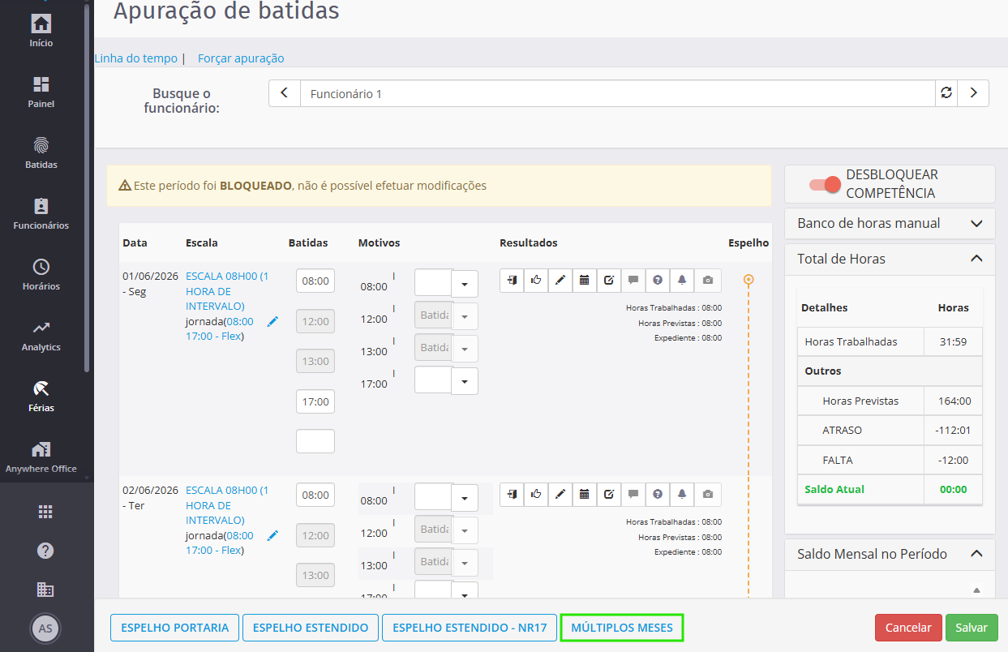The height and width of the screenshot is (652, 1008).
Task: Click the Forçar apuração link
Action: pyautogui.click(x=241, y=58)
